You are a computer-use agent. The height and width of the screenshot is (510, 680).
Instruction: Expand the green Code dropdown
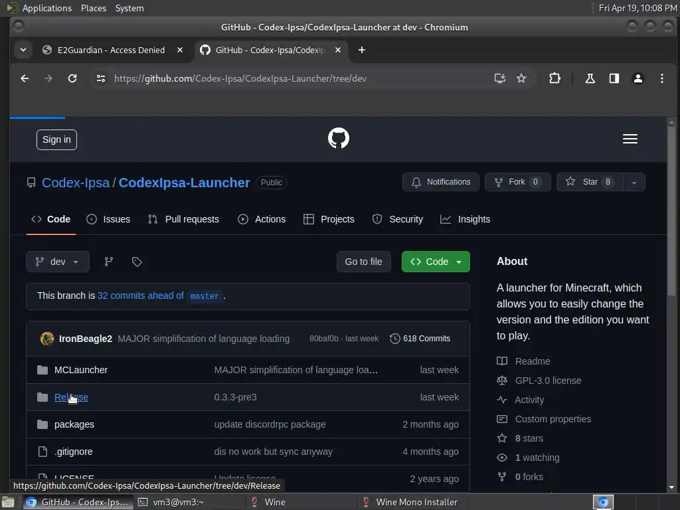pyautogui.click(x=436, y=262)
